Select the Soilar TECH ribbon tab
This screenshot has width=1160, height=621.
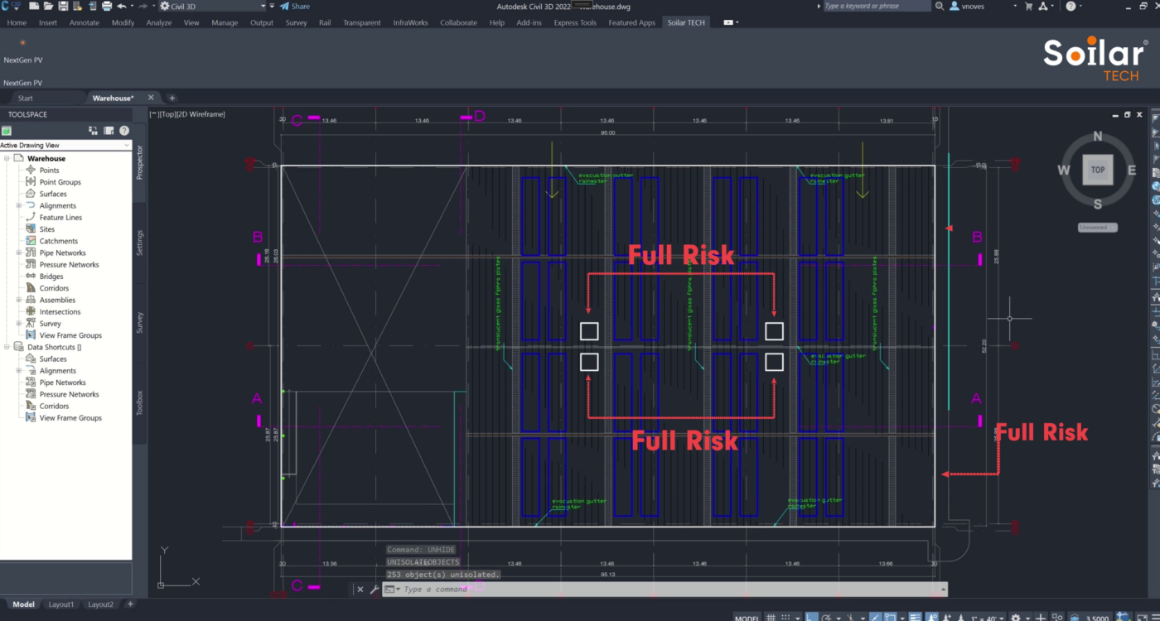click(x=686, y=22)
